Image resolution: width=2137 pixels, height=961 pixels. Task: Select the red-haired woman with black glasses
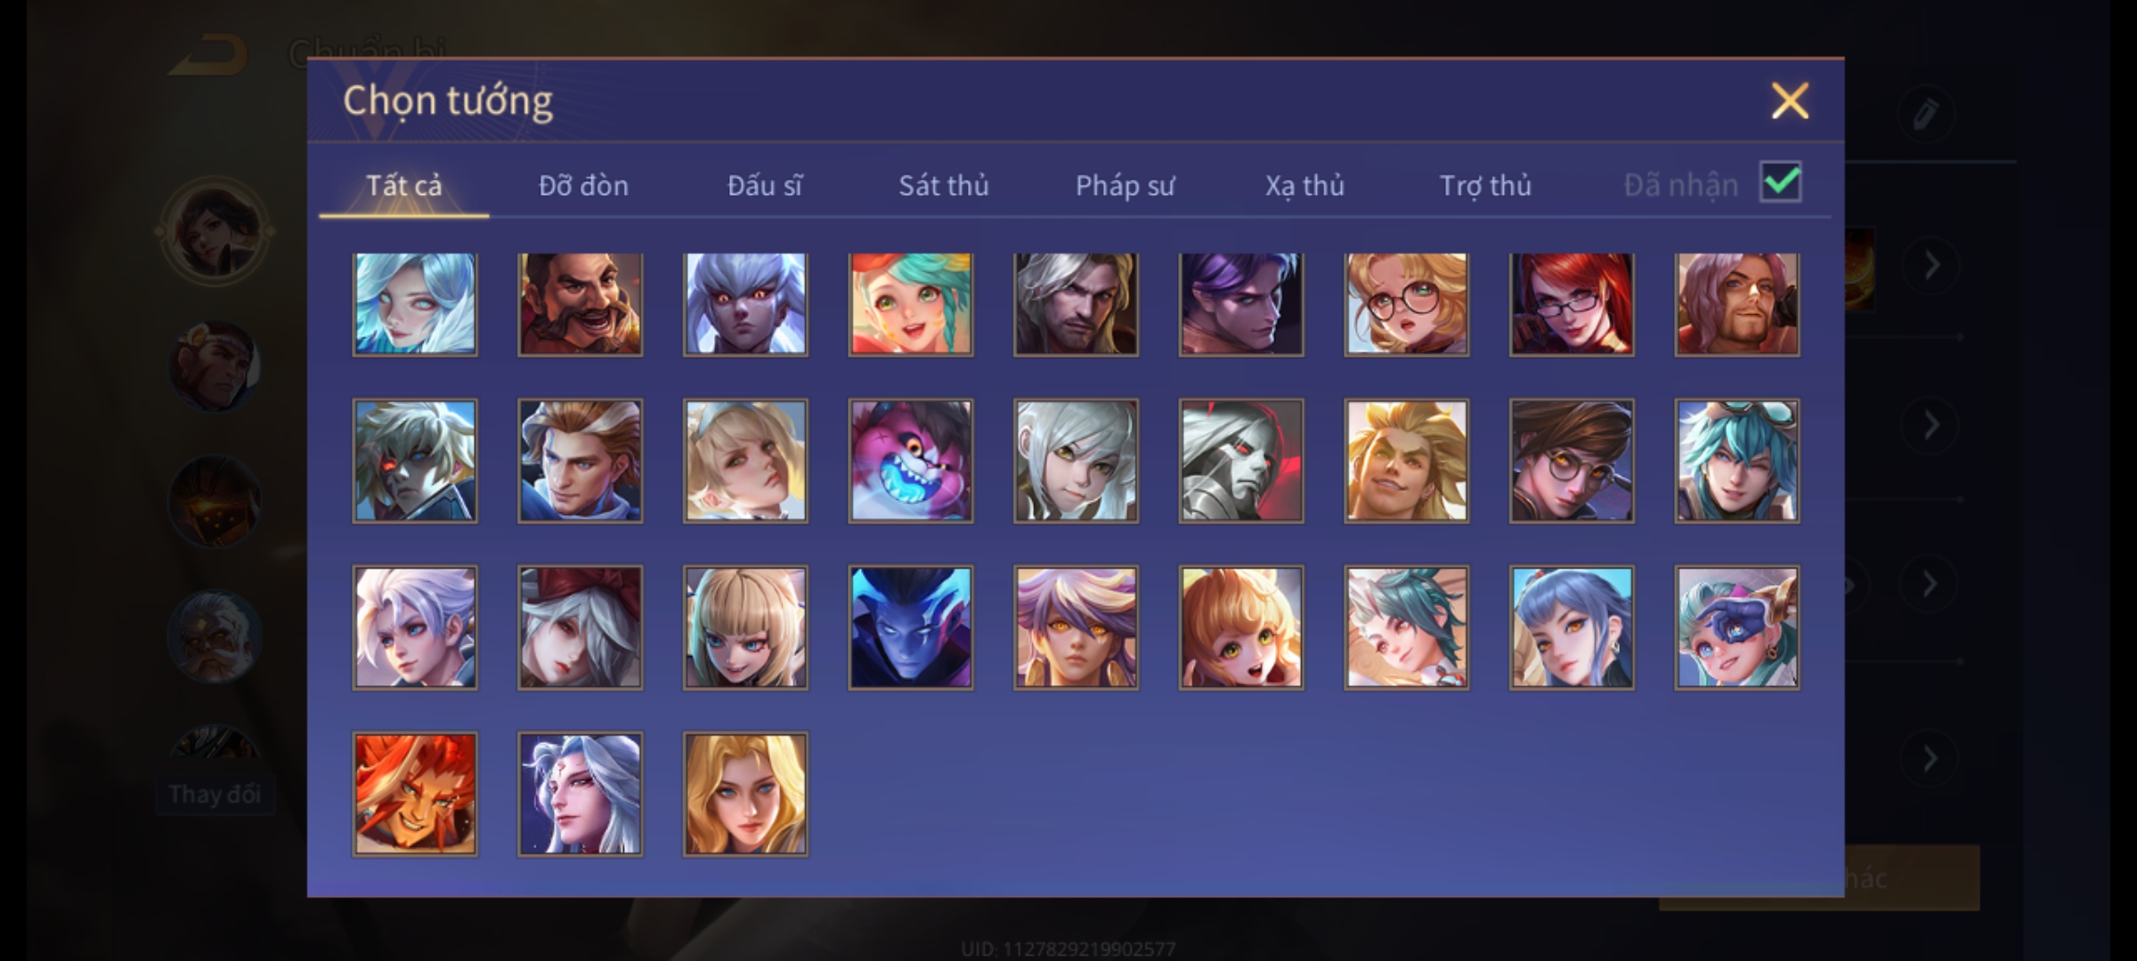tap(1572, 304)
